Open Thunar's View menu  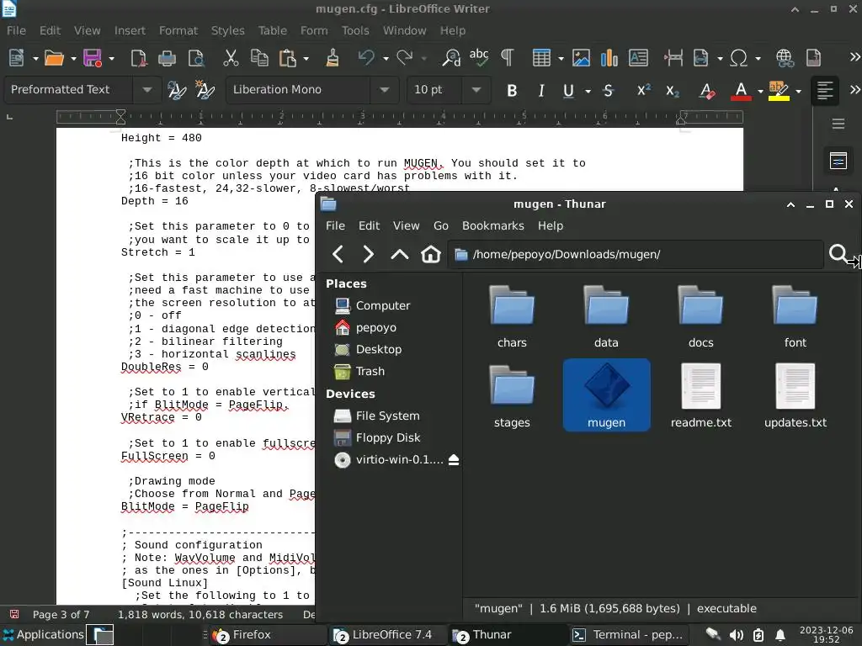coord(407,225)
